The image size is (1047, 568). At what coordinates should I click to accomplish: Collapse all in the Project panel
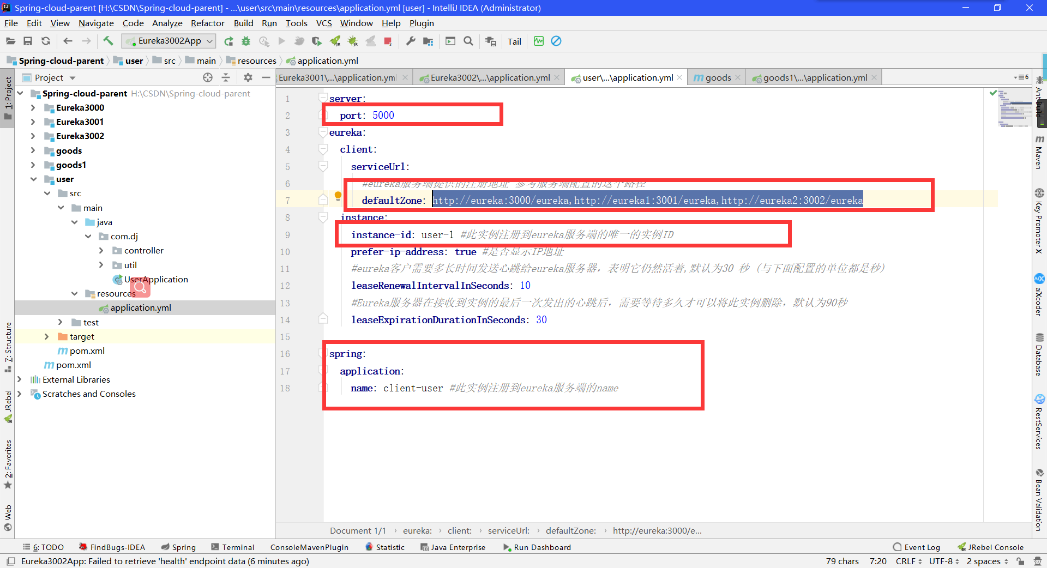[226, 77]
